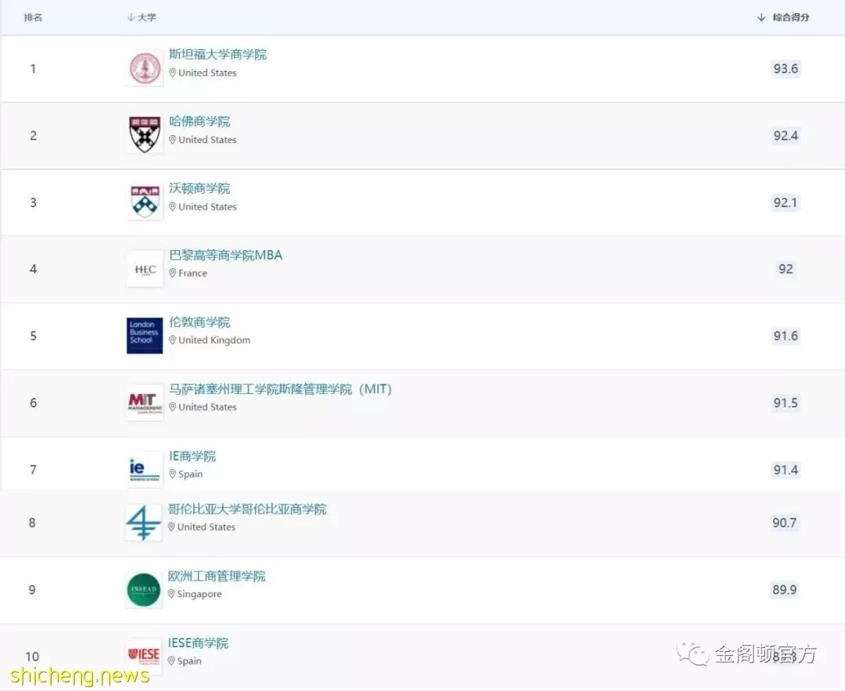The image size is (845, 691).
Task: Sort by the 大学 column arrow
Action: [131, 17]
